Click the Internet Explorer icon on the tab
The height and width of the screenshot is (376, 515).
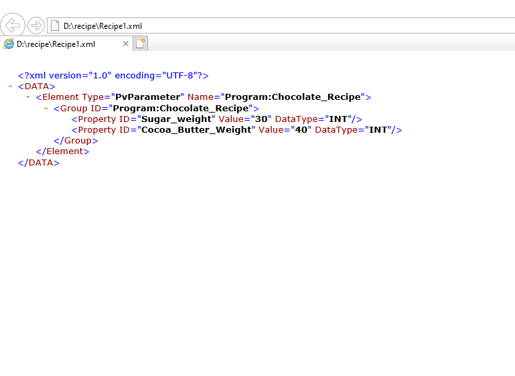pyautogui.click(x=9, y=44)
